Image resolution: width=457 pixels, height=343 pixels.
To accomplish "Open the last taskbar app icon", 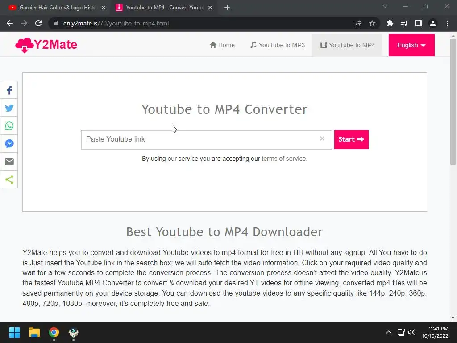I will (x=74, y=332).
